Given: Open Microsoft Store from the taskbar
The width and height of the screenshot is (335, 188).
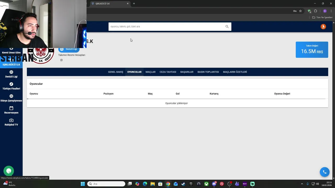Looking at the screenshot, I should coord(160,184).
